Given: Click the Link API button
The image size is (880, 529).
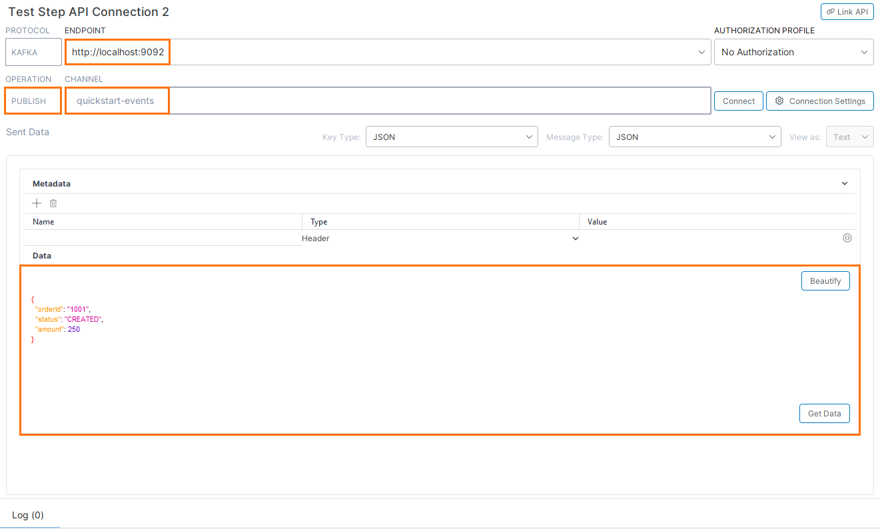Looking at the screenshot, I should coord(847,12).
